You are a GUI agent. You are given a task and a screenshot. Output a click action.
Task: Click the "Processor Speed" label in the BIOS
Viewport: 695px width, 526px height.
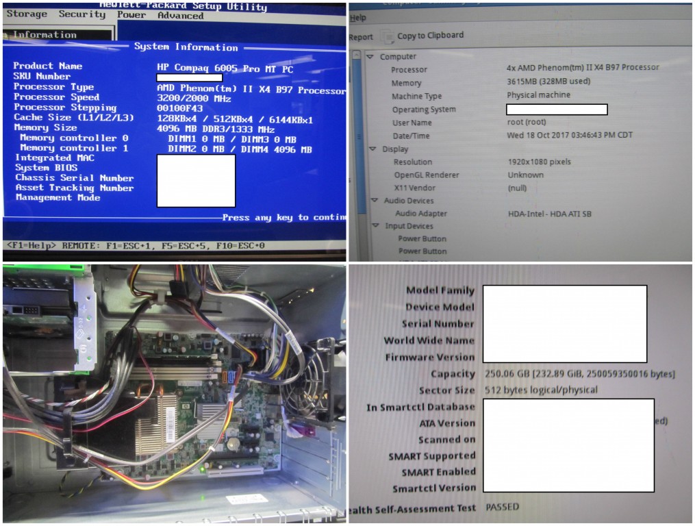56,97
